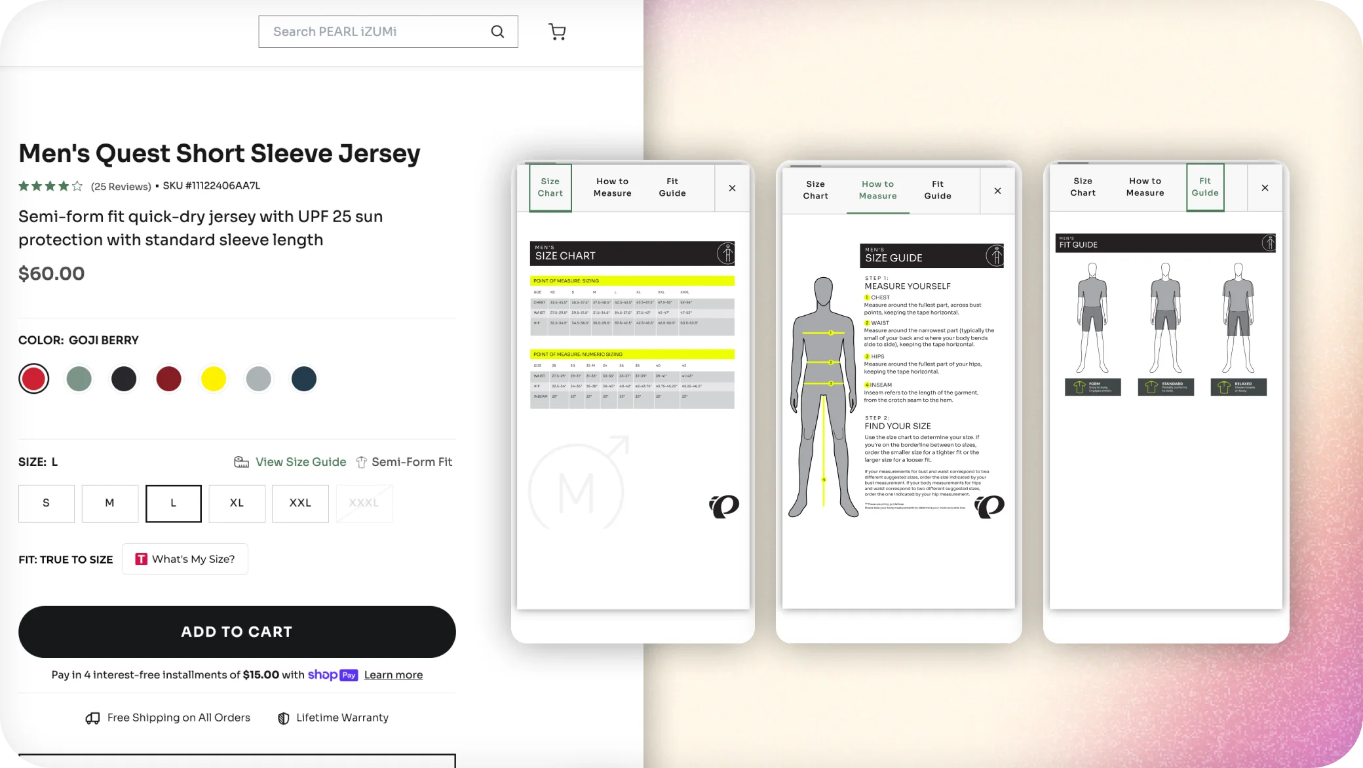Click the Shop Pay logo
This screenshot has width=1363, height=768.
click(x=333, y=675)
